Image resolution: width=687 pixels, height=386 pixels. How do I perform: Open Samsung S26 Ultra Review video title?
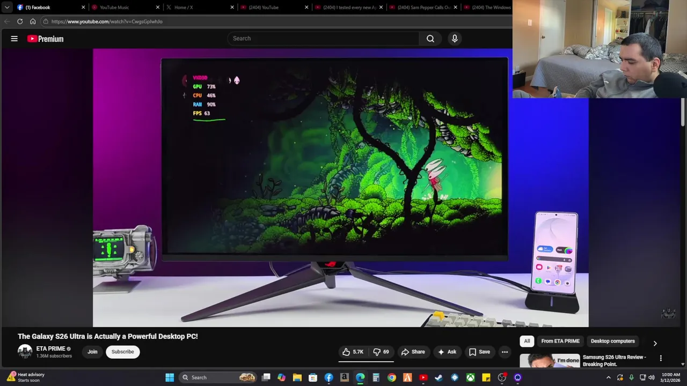(614, 360)
